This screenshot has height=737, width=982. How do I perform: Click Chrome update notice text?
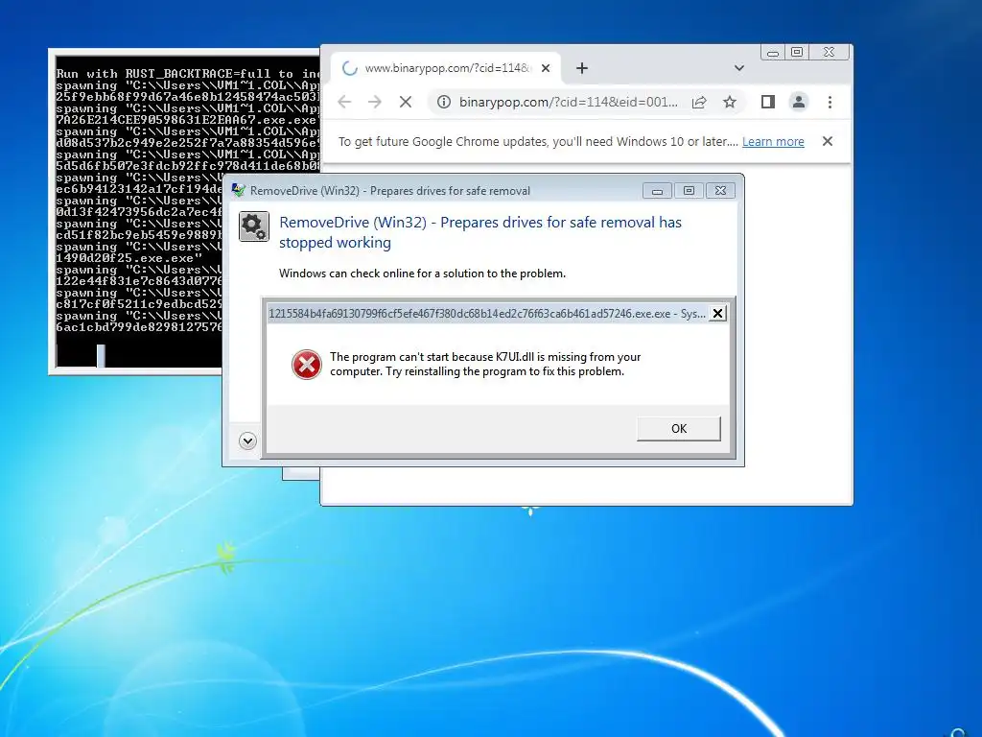tap(539, 142)
